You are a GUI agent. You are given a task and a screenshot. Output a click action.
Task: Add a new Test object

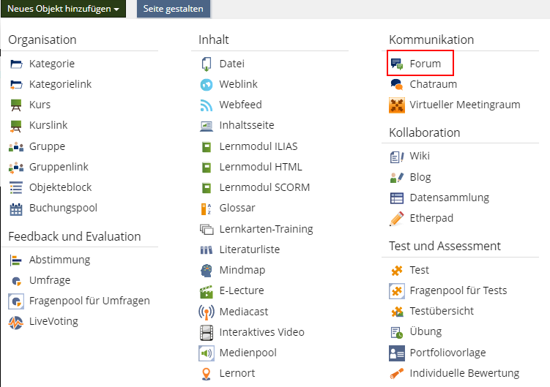click(419, 270)
